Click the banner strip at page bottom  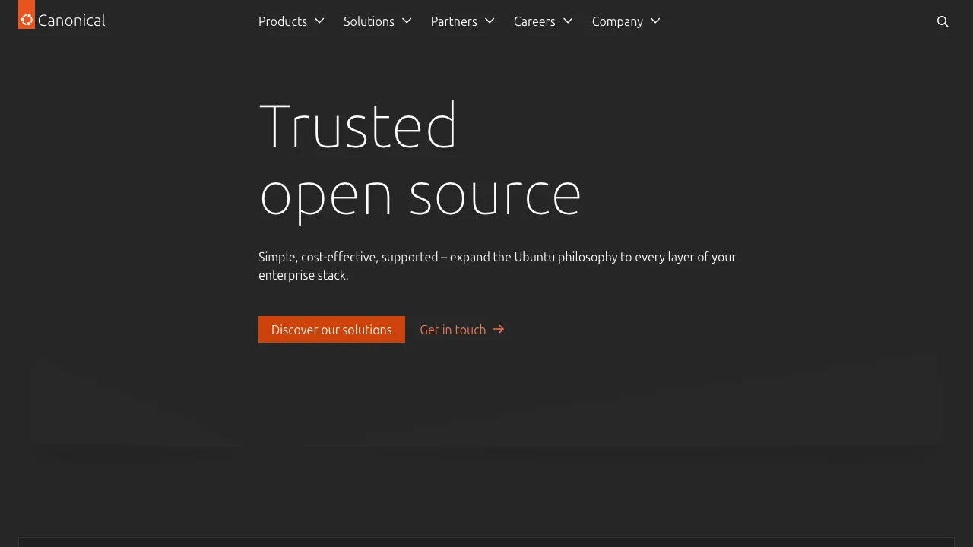click(486, 541)
